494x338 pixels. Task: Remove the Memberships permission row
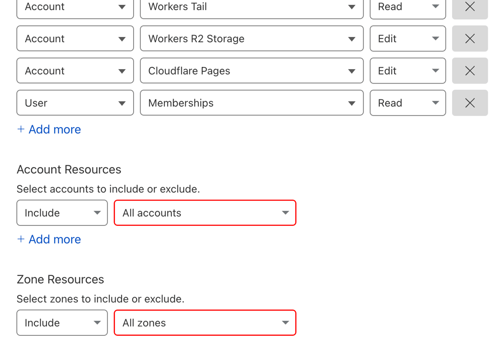tap(470, 103)
